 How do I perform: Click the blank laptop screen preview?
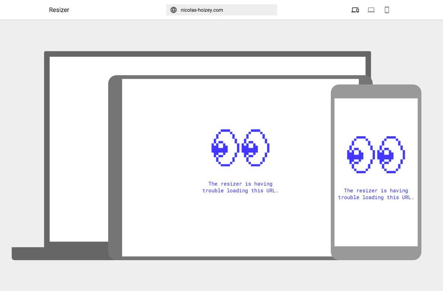tap(78, 148)
